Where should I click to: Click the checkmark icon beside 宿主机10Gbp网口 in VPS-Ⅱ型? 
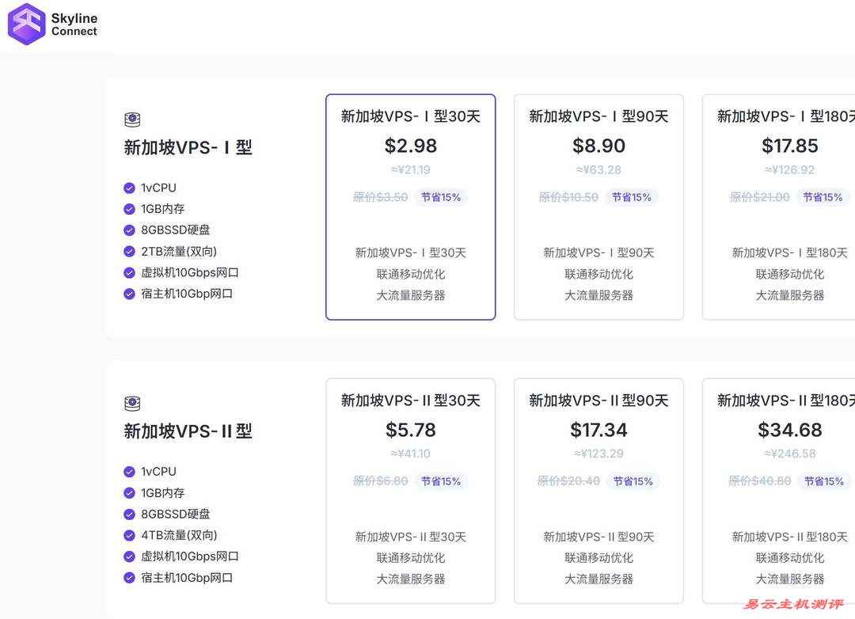click(129, 578)
